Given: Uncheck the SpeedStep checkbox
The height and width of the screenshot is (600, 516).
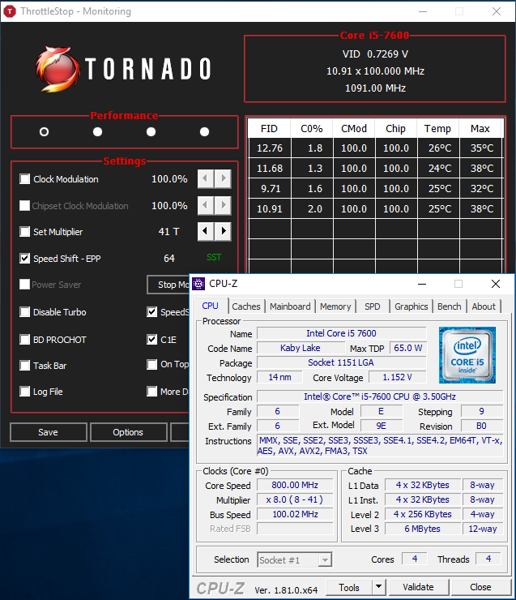Looking at the screenshot, I should pyautogui.click(x=152, y=312).
